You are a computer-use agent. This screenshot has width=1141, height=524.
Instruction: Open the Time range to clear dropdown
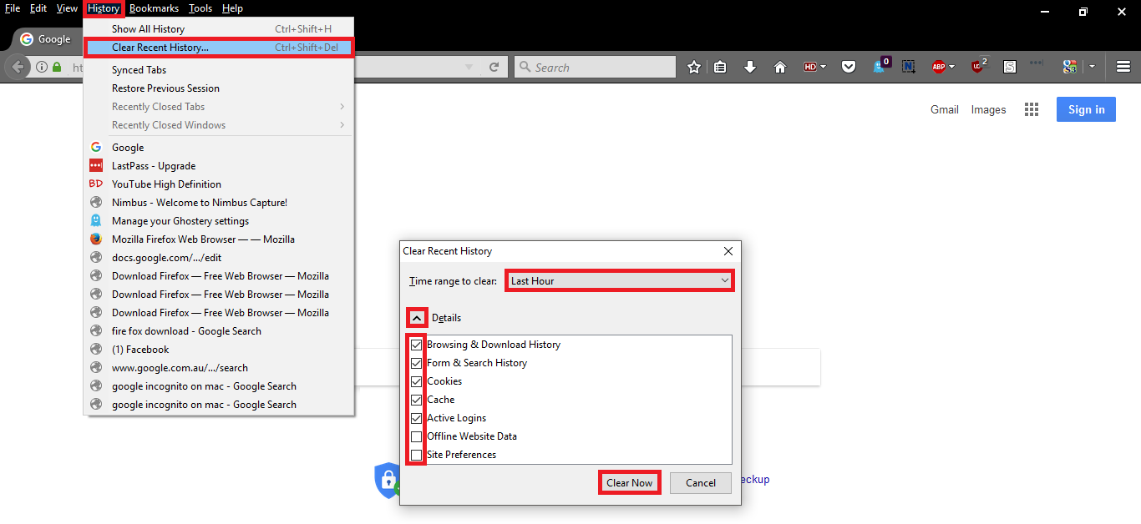coord(620,281)
